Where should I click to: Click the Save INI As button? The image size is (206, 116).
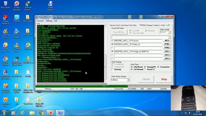(x=119, y=32)
